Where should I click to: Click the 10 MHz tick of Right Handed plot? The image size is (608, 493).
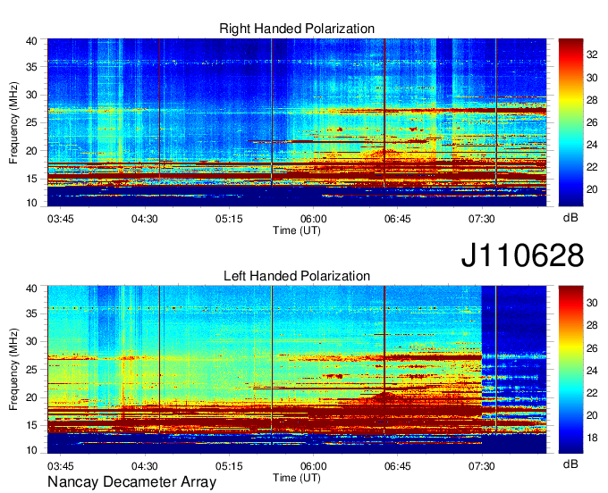coord(31,203)
